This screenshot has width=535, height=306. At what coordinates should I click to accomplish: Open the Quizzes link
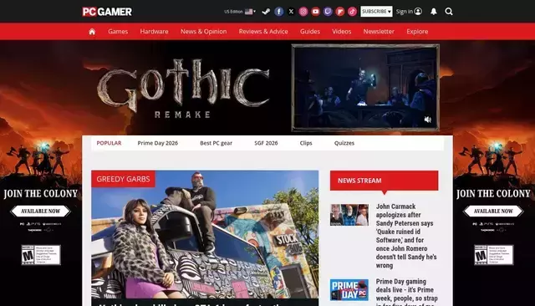[x=344, y=143]
